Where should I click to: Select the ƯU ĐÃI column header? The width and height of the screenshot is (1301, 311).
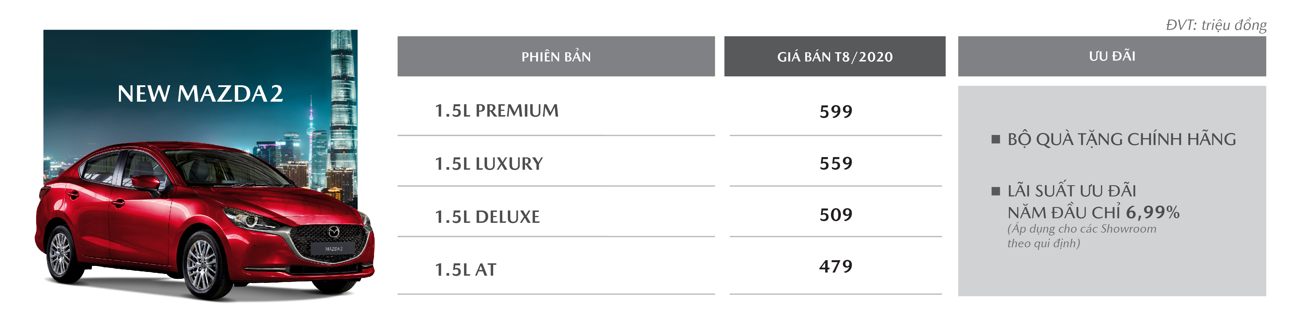pyautogui.click(x=1112, y=57)
